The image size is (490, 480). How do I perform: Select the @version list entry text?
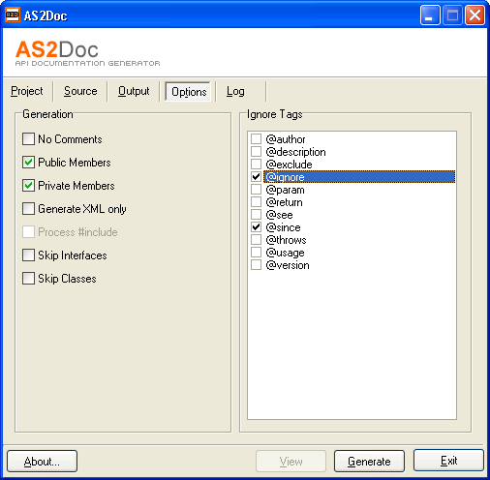pyautogui.click(x=288, y=265)
